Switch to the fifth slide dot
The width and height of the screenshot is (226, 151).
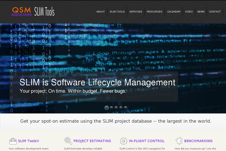(x=125, y=107)
